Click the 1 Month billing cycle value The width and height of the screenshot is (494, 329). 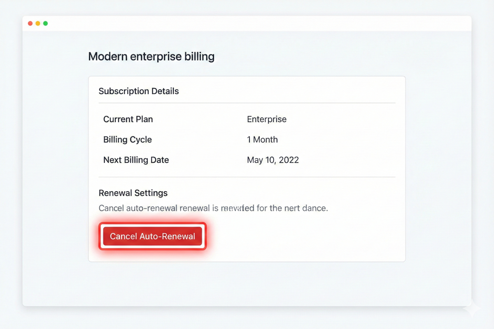262,139
